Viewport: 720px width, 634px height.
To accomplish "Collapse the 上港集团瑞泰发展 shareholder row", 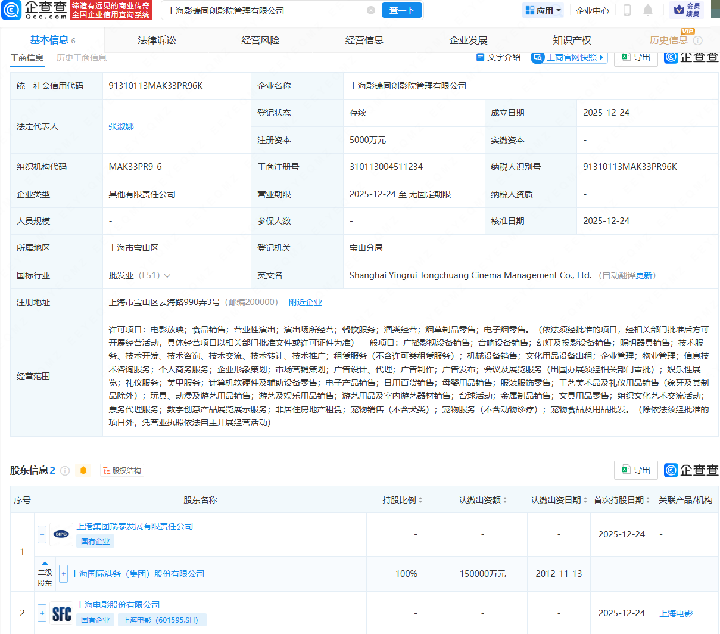I will tap(42, 534).
